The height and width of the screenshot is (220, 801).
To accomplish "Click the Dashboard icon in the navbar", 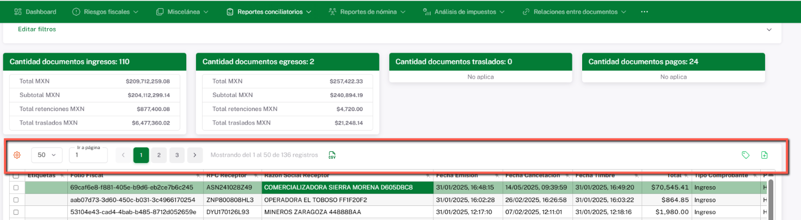I will 18,11.
